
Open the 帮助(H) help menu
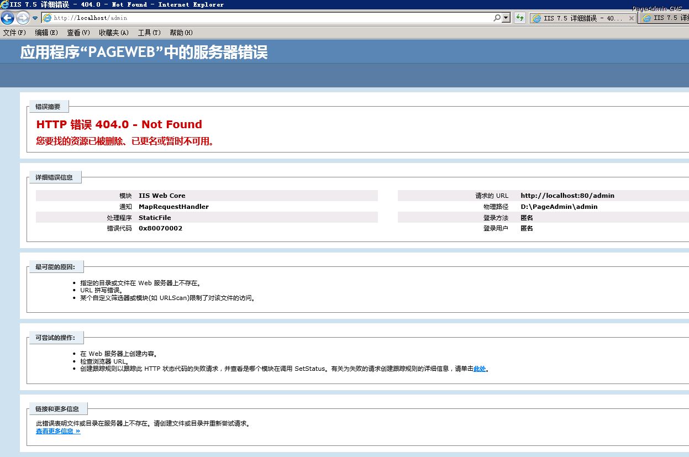coord(181,33)
